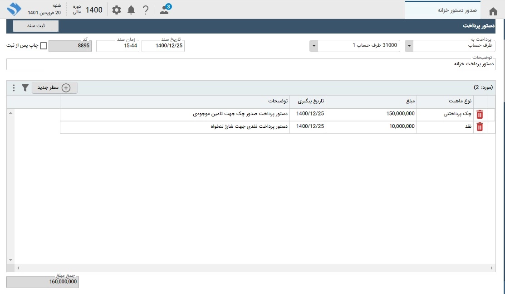Viewport: 505px width, 294px height.
Task: Open the notifications bell icon
Action: pos(131,10)
